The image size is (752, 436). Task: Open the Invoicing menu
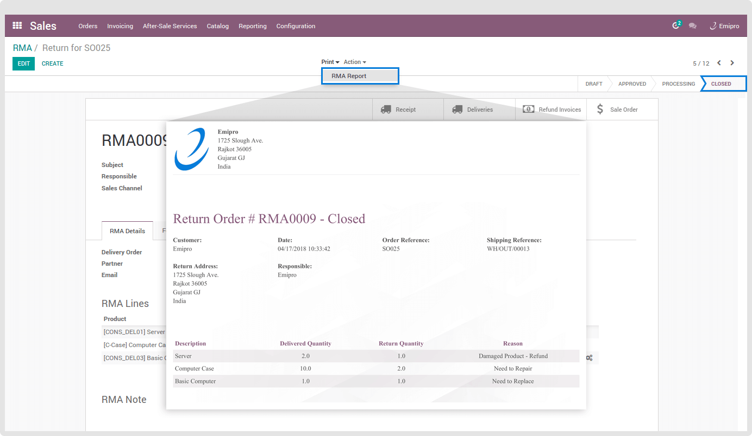pos(120,26)
